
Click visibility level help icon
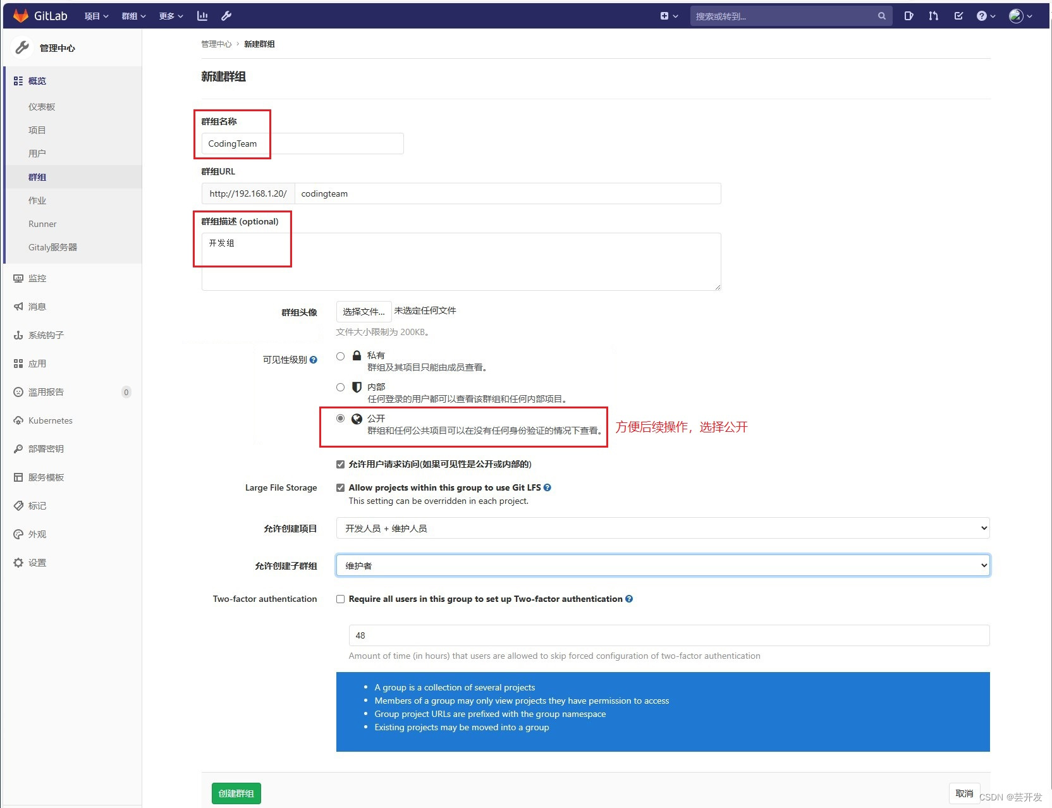pos(314,360)
